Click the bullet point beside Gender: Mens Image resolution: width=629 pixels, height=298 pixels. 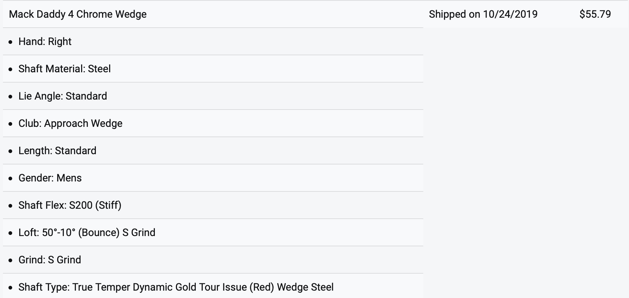[x=11, y=179]
